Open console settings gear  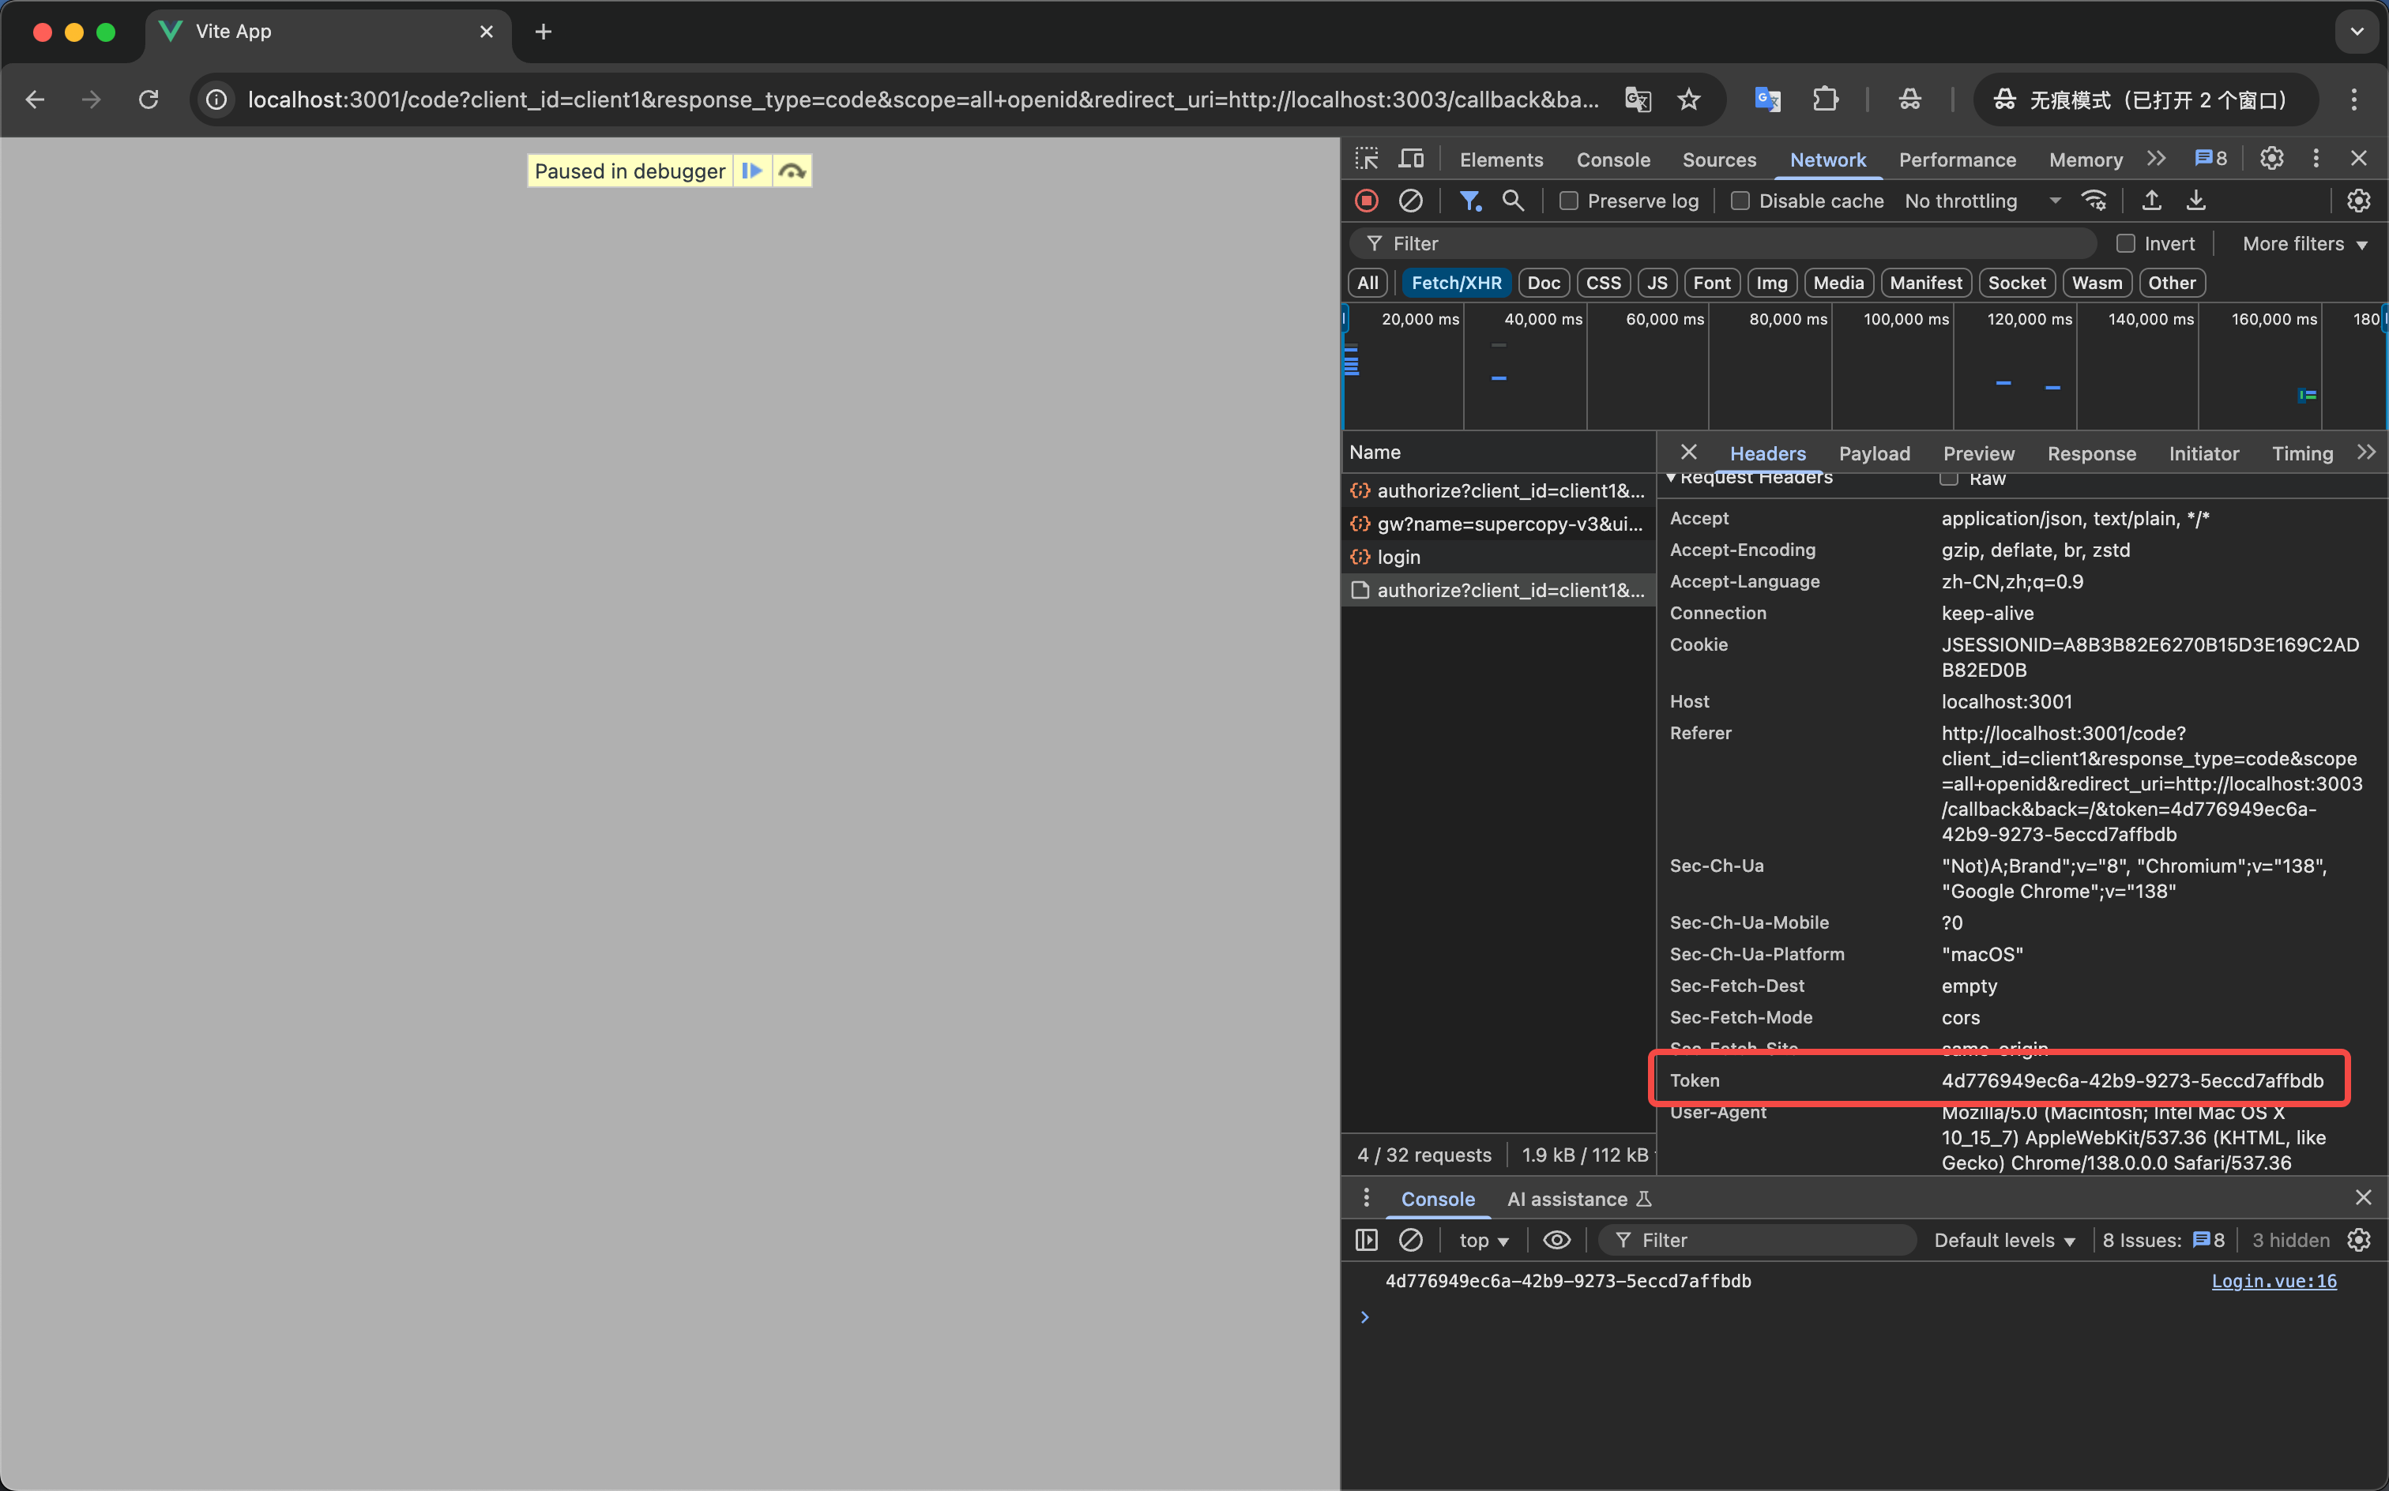coord(2358,1241)
